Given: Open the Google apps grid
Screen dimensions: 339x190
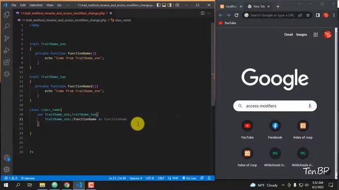Looking at the screenshot, I should (316, 34).
